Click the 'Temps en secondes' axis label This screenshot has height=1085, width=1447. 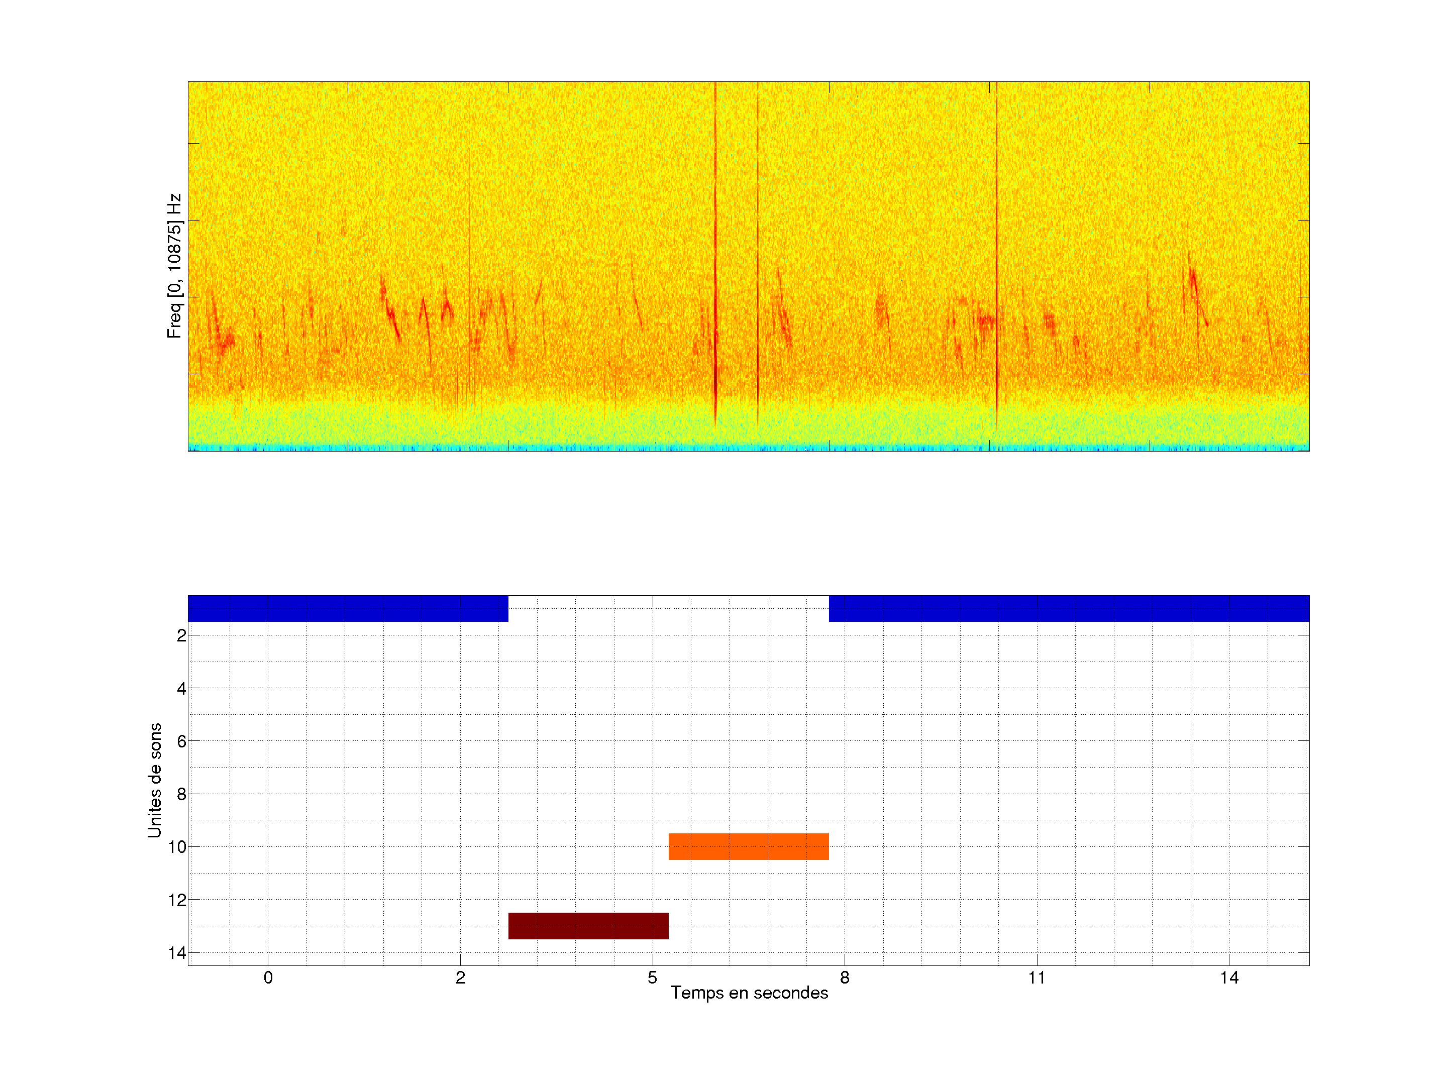click(749, 993)
